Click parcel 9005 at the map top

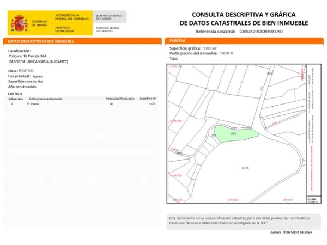[269, 72]
